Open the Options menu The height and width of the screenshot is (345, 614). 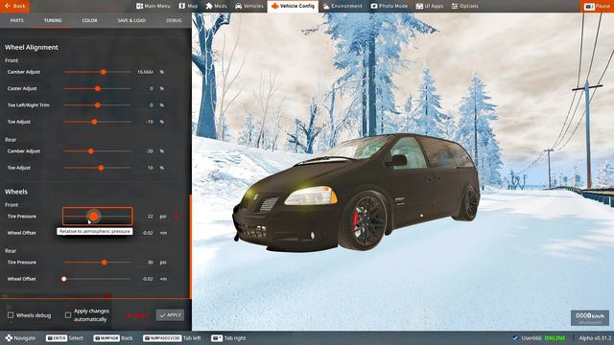(464, 6)
